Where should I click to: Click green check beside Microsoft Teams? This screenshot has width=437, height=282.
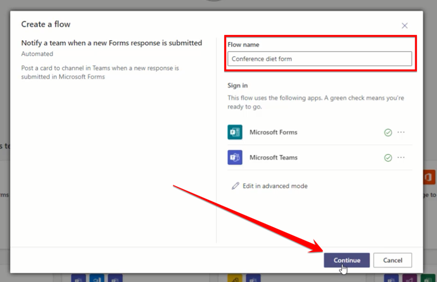tap(388, 158)
